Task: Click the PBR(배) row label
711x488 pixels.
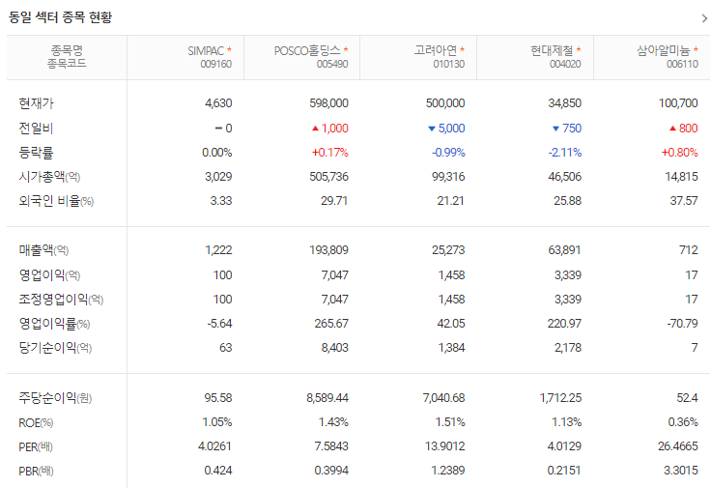Action: (x=36, y=471)
